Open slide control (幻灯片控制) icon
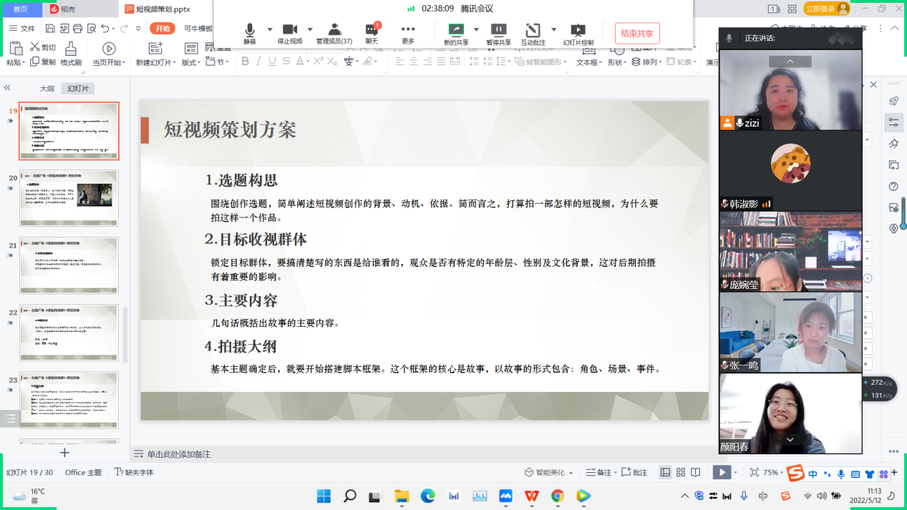 (578, 33)
